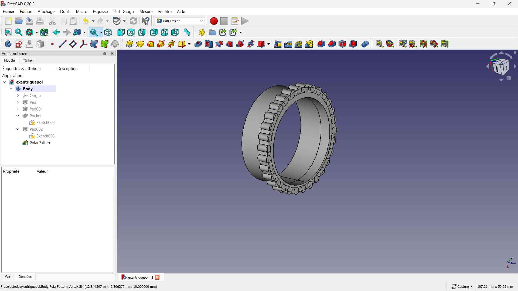Viewport: 518px width, 291px height.
Task: Select the Revolution tool icon
Action: (140, 44)
